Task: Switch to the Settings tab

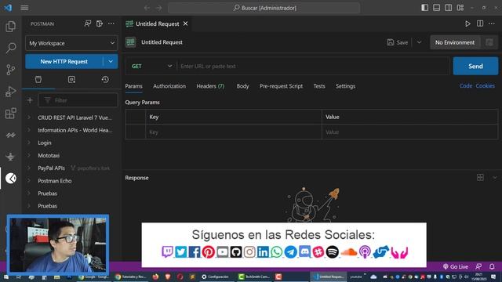Action: pos(345,86)
